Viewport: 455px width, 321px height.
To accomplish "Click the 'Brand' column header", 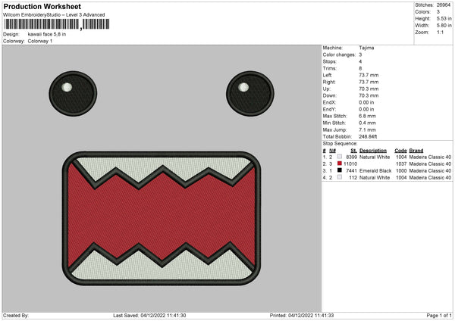I will (x=416, y=151).
